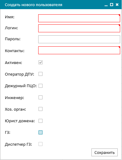
Task: Click the red error marker on Имя field
Action: (x=119, y=15)
